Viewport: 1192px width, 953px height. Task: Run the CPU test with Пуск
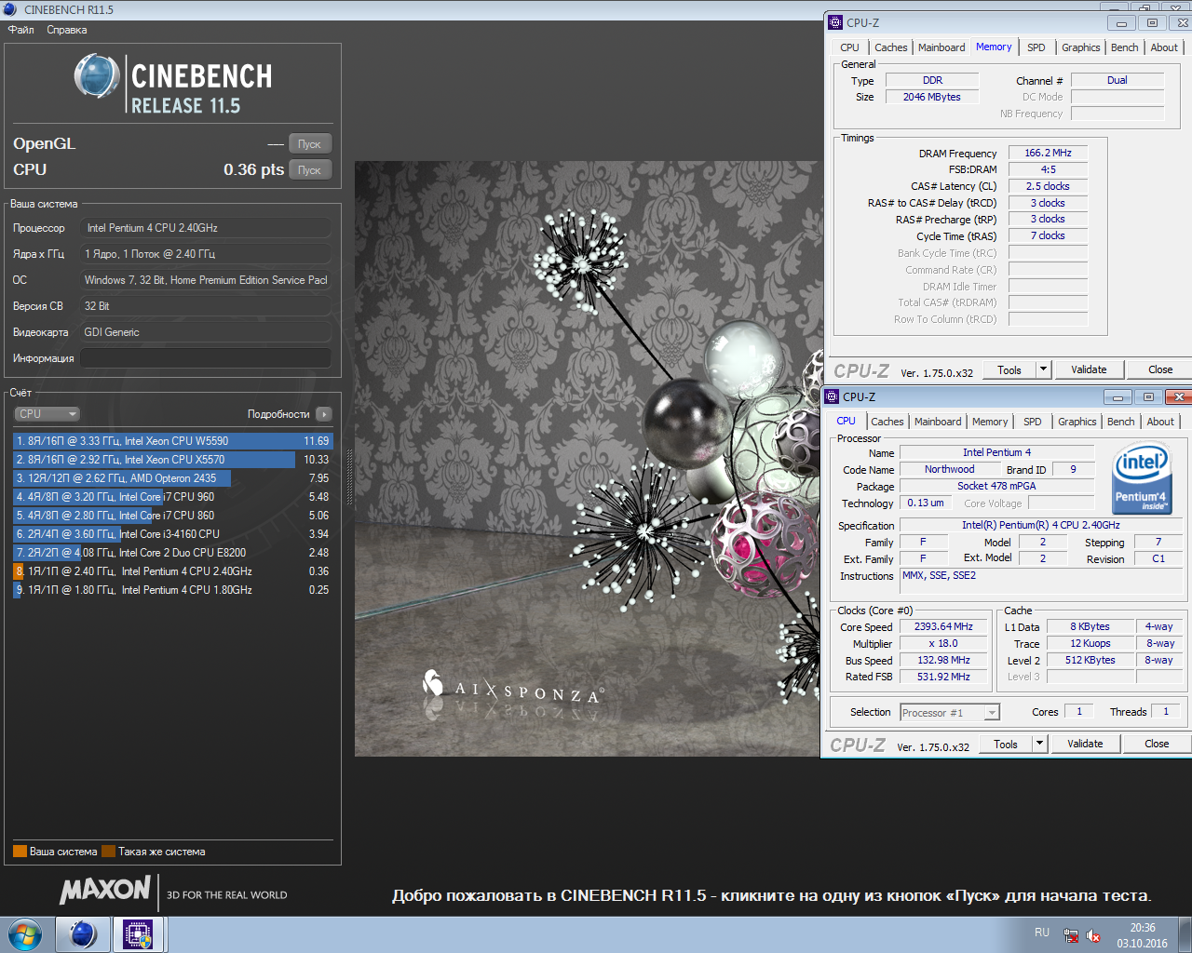click(x=309, y=170)
